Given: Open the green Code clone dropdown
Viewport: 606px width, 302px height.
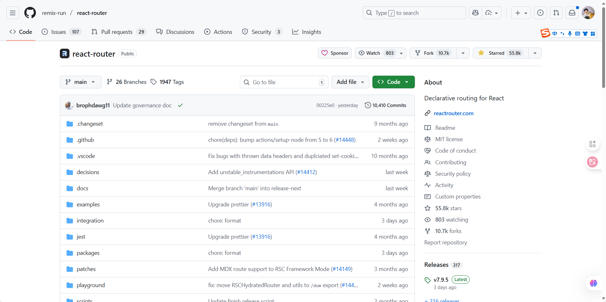Looking at the screenshot, I should (x=393, y=82).
